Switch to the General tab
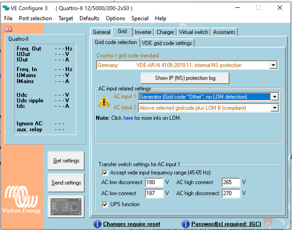 pos(102,32)
